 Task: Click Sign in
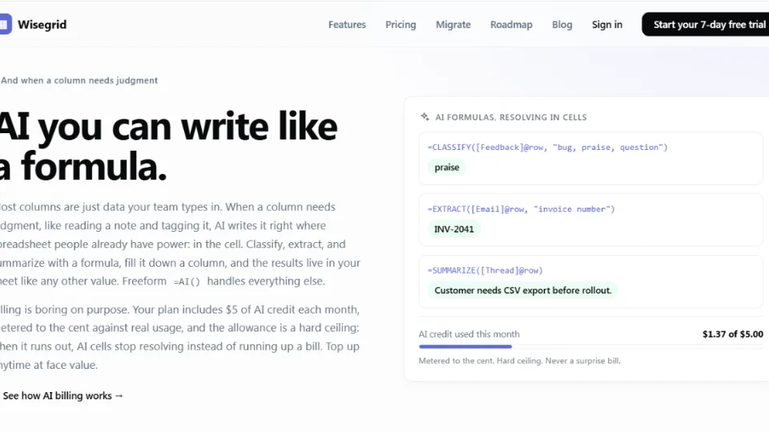point(606,25)
